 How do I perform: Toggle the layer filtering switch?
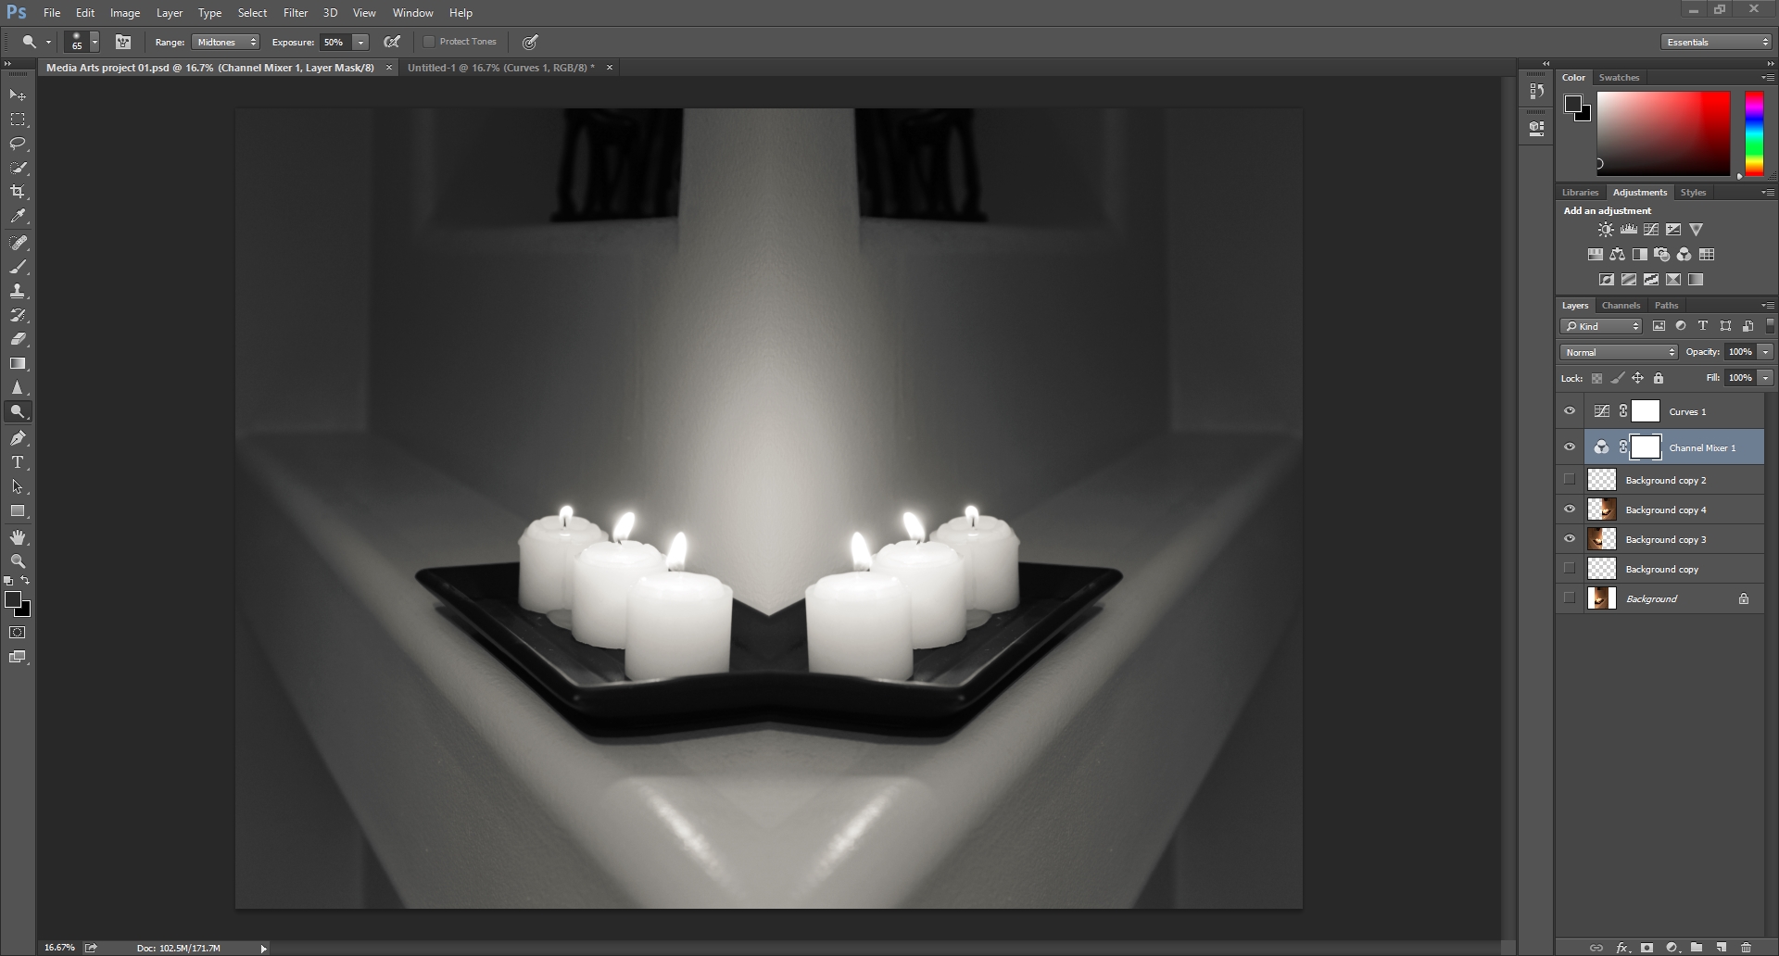pos(1770,326)
